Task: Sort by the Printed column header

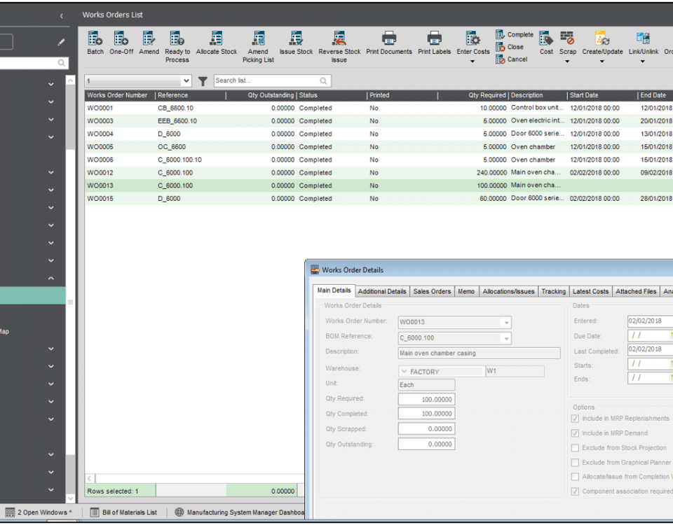Action: coord(402,95)
